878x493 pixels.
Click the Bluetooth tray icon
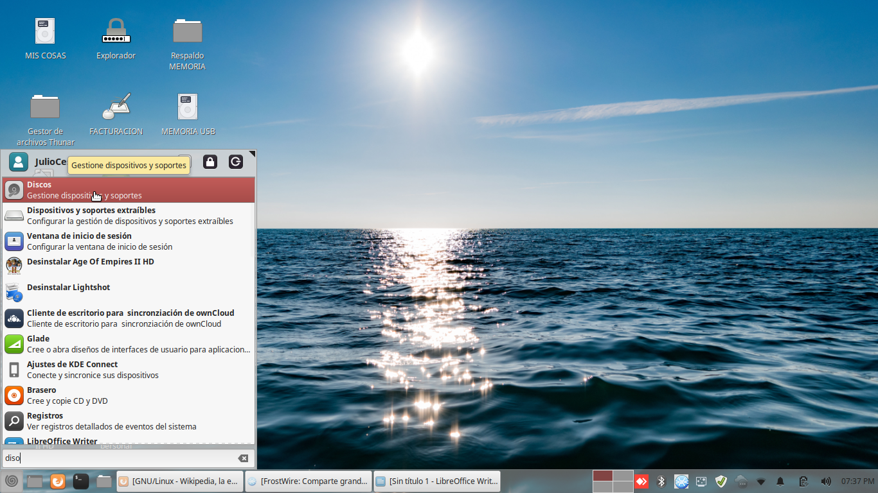[661, 481]
